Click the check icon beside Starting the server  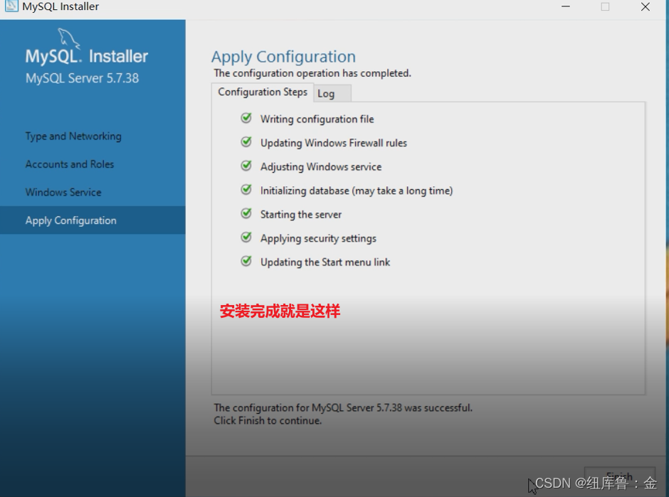[246, 213]
